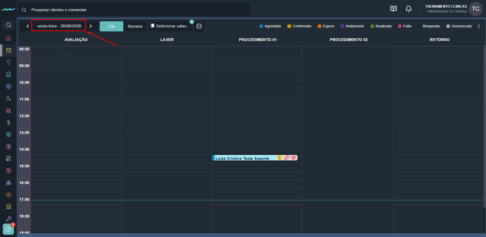This screenshot has width=486, height=237.
Task: Focus the Pesquisar clientes e comandas search field
Action: (134, 10)
